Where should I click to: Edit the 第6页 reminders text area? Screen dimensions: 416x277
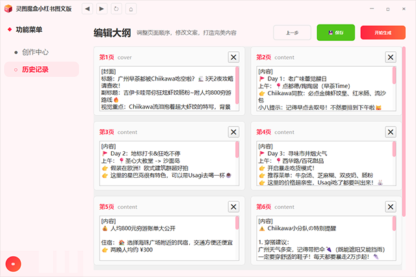(x=326, y=238)
